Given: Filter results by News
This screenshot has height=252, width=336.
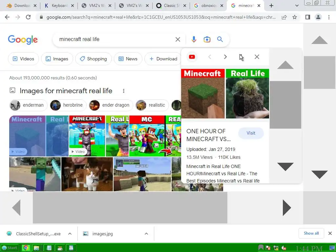Looking at the screenshot, I should pyautogui.click(x=128, y=59).
